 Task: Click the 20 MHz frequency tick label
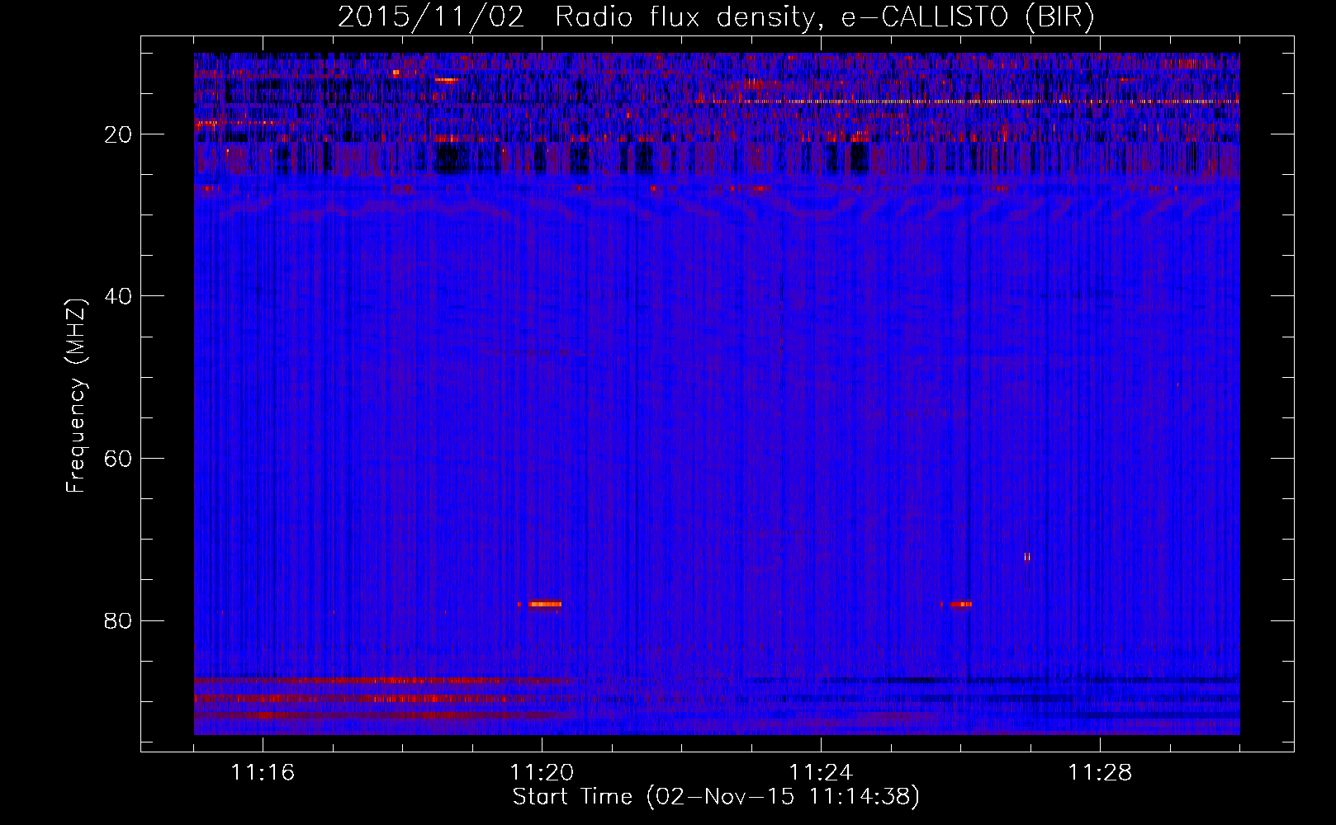click(119, 134)
